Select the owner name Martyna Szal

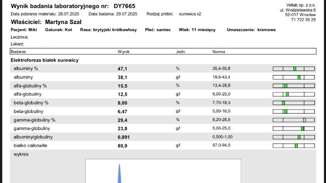click(x=63, y=22)
